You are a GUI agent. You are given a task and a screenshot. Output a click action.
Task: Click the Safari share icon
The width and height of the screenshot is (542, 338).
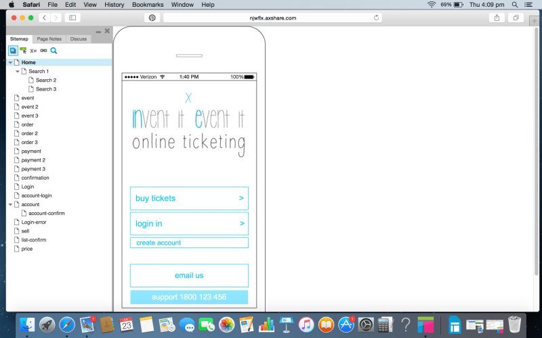point(497,18)
